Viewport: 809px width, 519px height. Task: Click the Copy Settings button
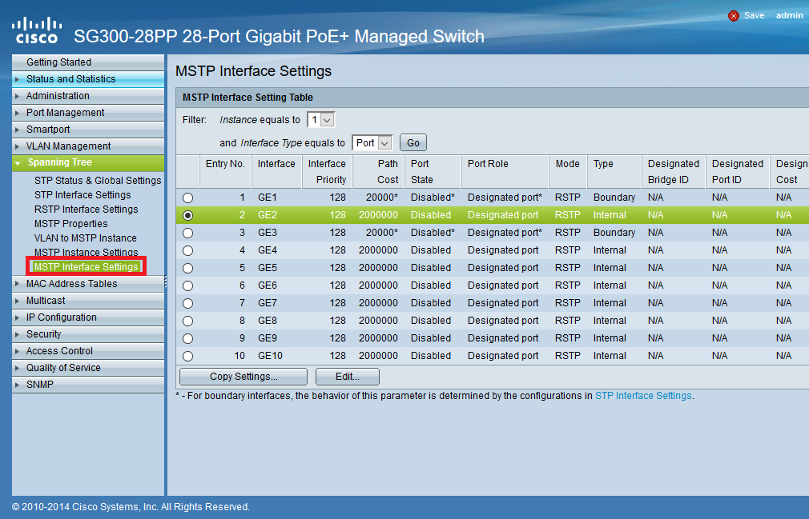(244, 377)
